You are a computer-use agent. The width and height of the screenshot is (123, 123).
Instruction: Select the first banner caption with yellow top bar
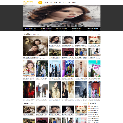point(30,29)
